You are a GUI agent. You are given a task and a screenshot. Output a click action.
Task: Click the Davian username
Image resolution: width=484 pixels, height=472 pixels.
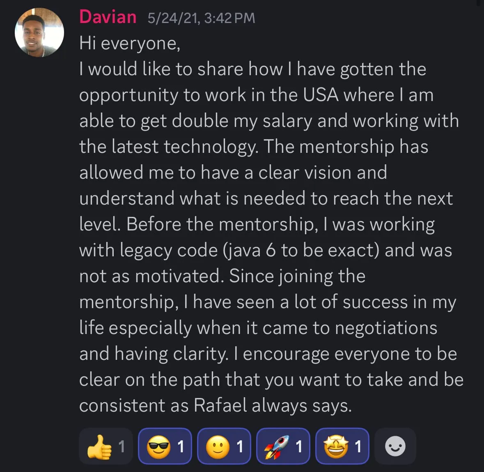click(x=108, y=17)
